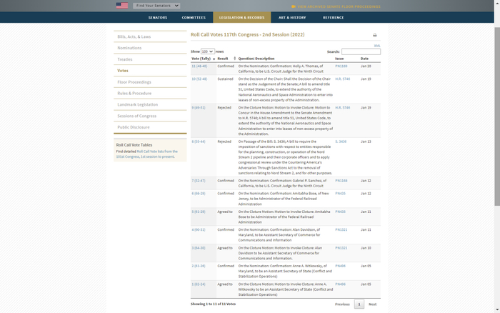
Task: Open vote 1 (62-24) details
Action: click(199, 284)
